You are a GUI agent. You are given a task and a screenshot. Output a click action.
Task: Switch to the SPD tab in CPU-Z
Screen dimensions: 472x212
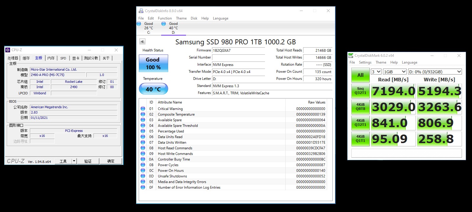(x=63, y=58)
